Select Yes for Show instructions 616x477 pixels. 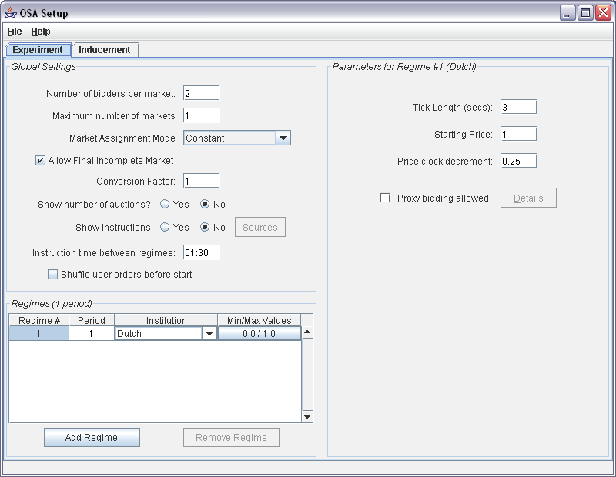[165, 227]
